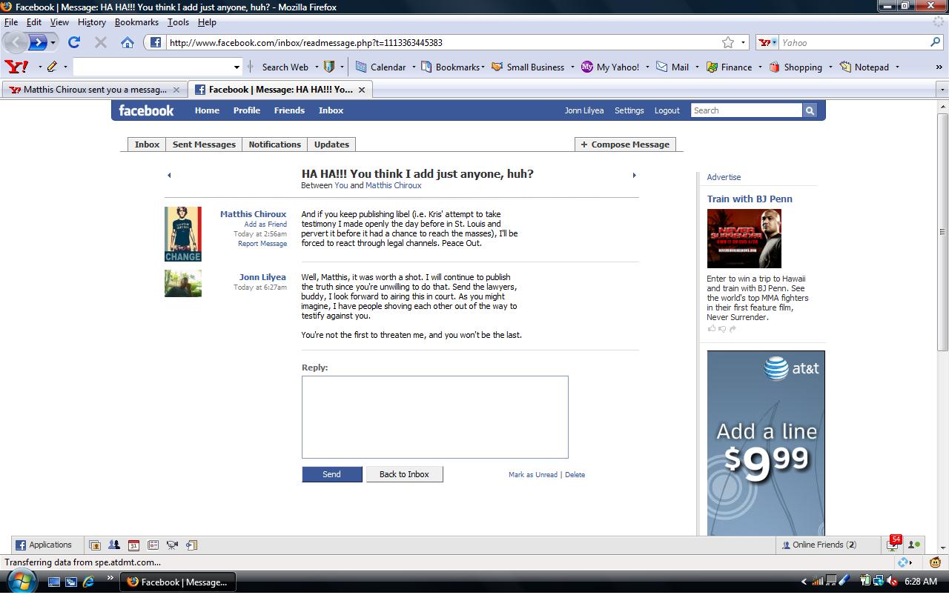Click the Mark as Unread link
The image size is (949, 615).
[532, 475]
